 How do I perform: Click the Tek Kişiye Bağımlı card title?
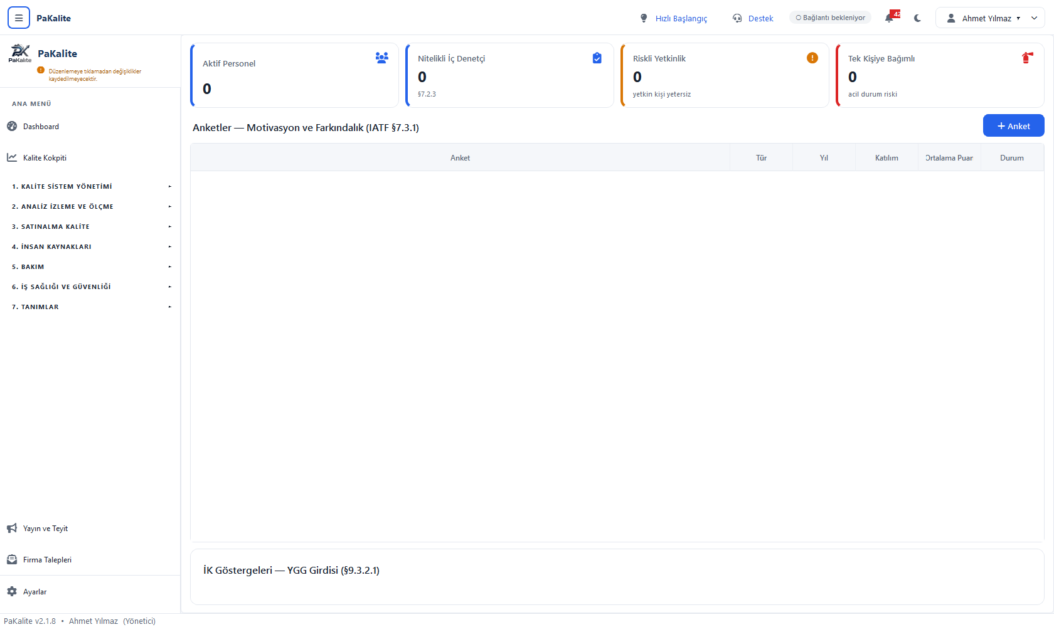[x=881, y=58]
